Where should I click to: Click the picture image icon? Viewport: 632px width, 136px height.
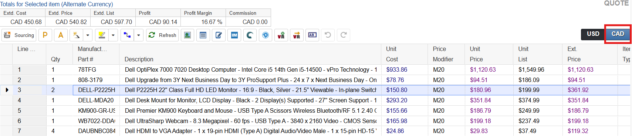click(187, 35)
